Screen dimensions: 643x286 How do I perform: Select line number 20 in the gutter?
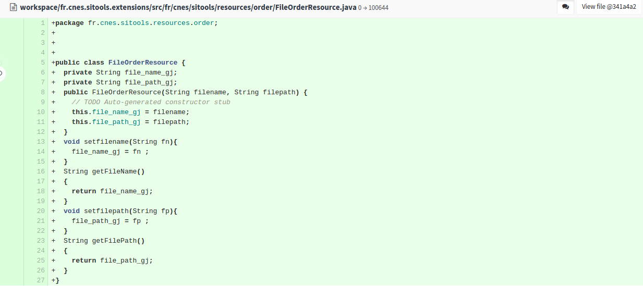point(41,212)
